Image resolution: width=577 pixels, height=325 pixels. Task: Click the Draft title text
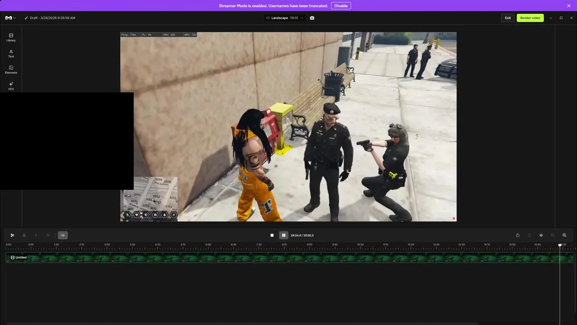coord(52,18)
